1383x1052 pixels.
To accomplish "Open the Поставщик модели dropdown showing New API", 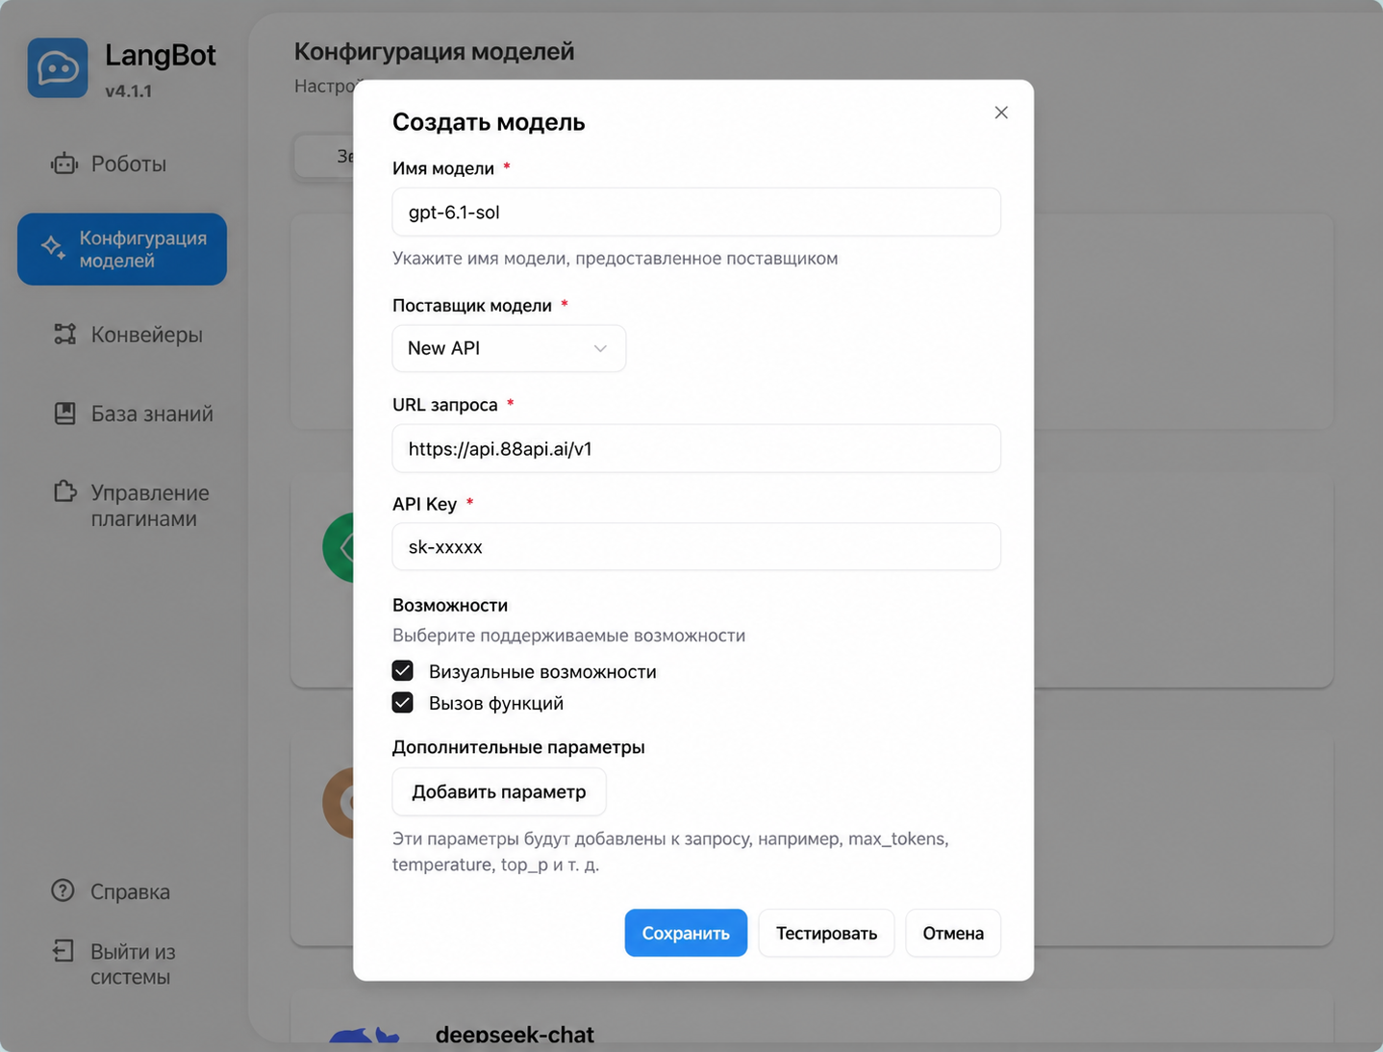I will tap(509, 348).
